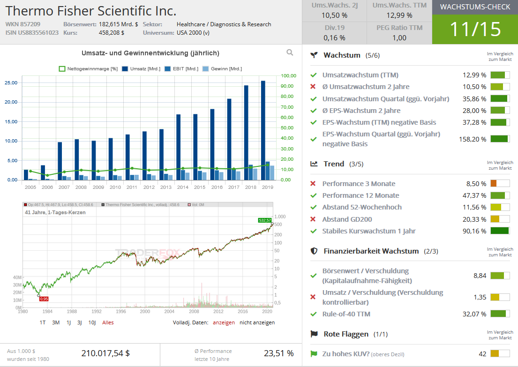Click the magnifier icon above revenue chart

[290, 52]
